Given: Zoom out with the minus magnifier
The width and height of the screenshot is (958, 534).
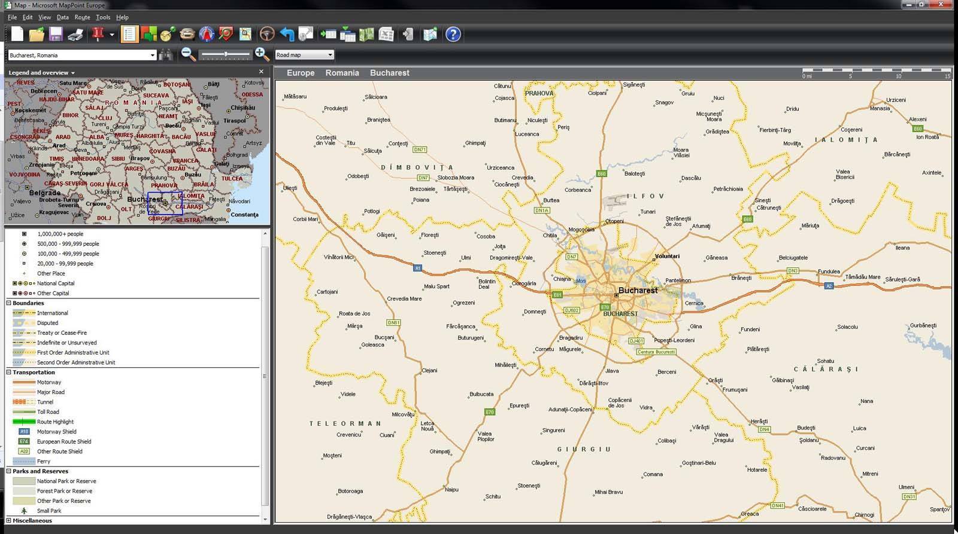Looking at the screenshot, I should point(188,54).
